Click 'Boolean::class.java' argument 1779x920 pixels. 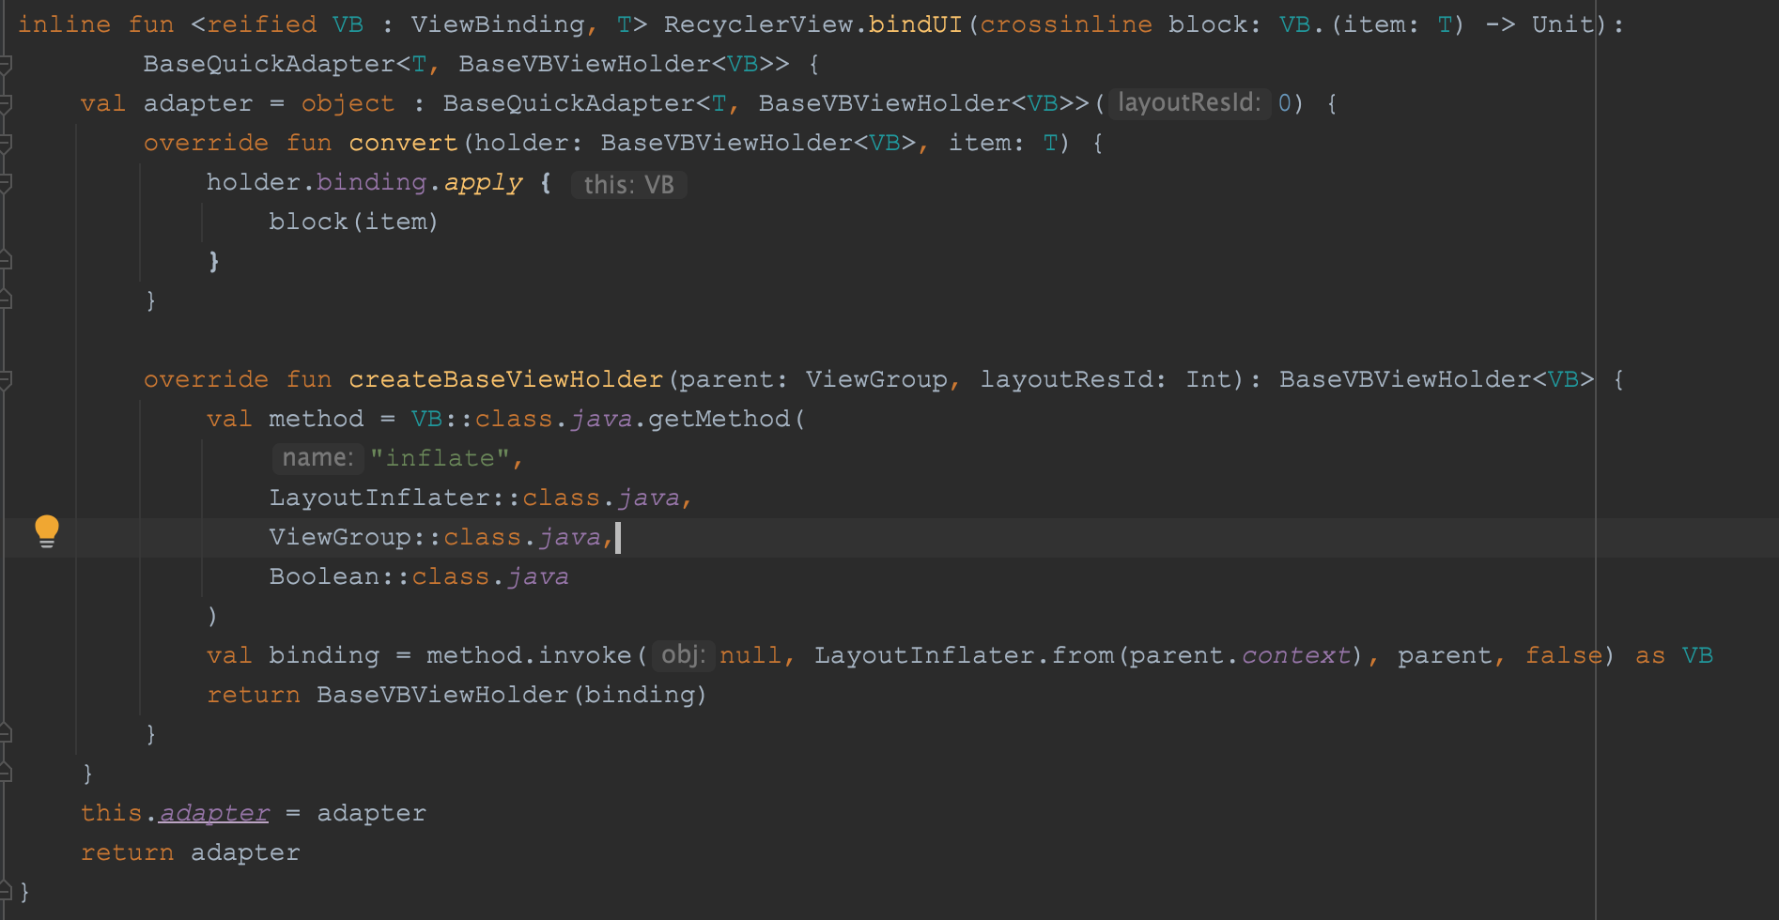(x=419, y=576)
